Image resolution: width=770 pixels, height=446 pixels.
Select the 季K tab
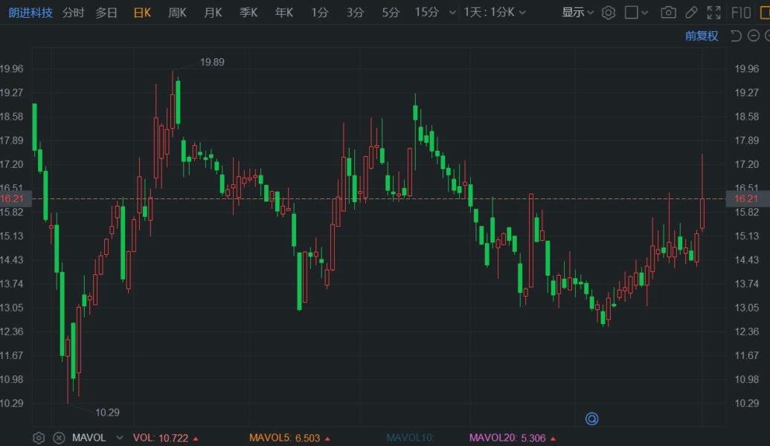point(248,13)
